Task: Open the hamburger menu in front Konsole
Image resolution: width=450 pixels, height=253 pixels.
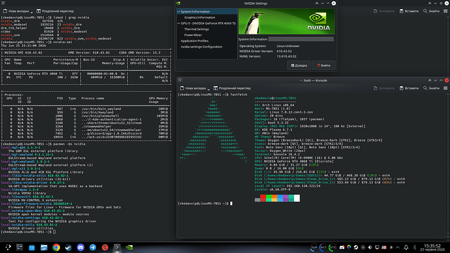Action: (x=445, y=88)
